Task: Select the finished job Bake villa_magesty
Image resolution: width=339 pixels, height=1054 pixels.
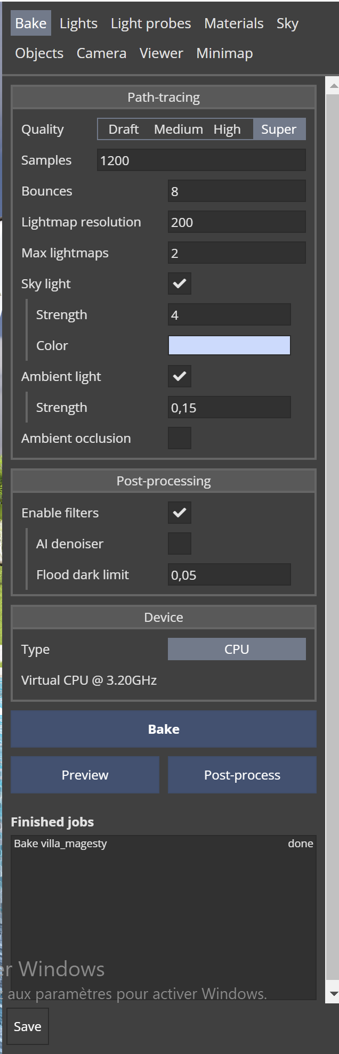Action: click(164, 844)
